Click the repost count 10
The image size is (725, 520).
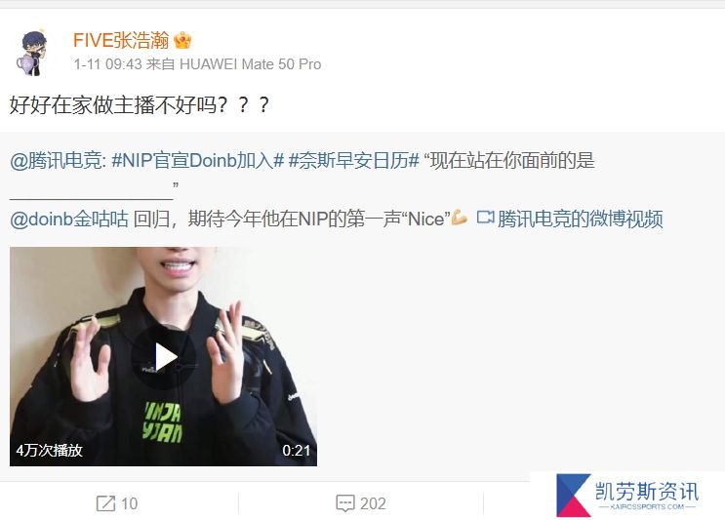[130, 503]
